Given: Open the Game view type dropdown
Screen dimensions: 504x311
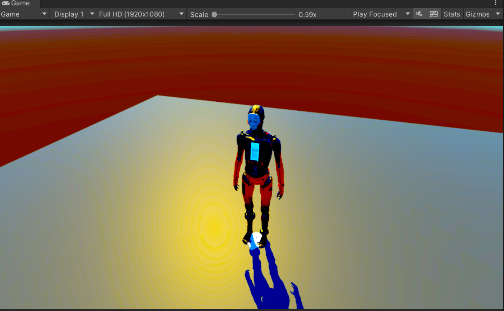Looking at the screenshot, I should click(x=24, y=14).
